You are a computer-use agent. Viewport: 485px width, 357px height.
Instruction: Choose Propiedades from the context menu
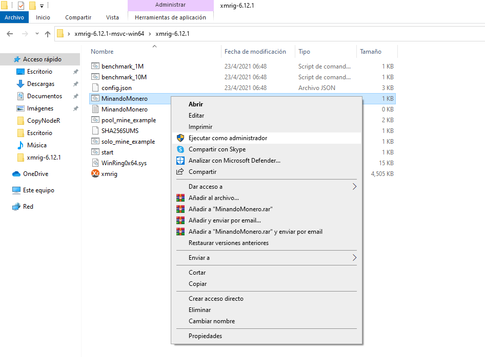(205, 336)
